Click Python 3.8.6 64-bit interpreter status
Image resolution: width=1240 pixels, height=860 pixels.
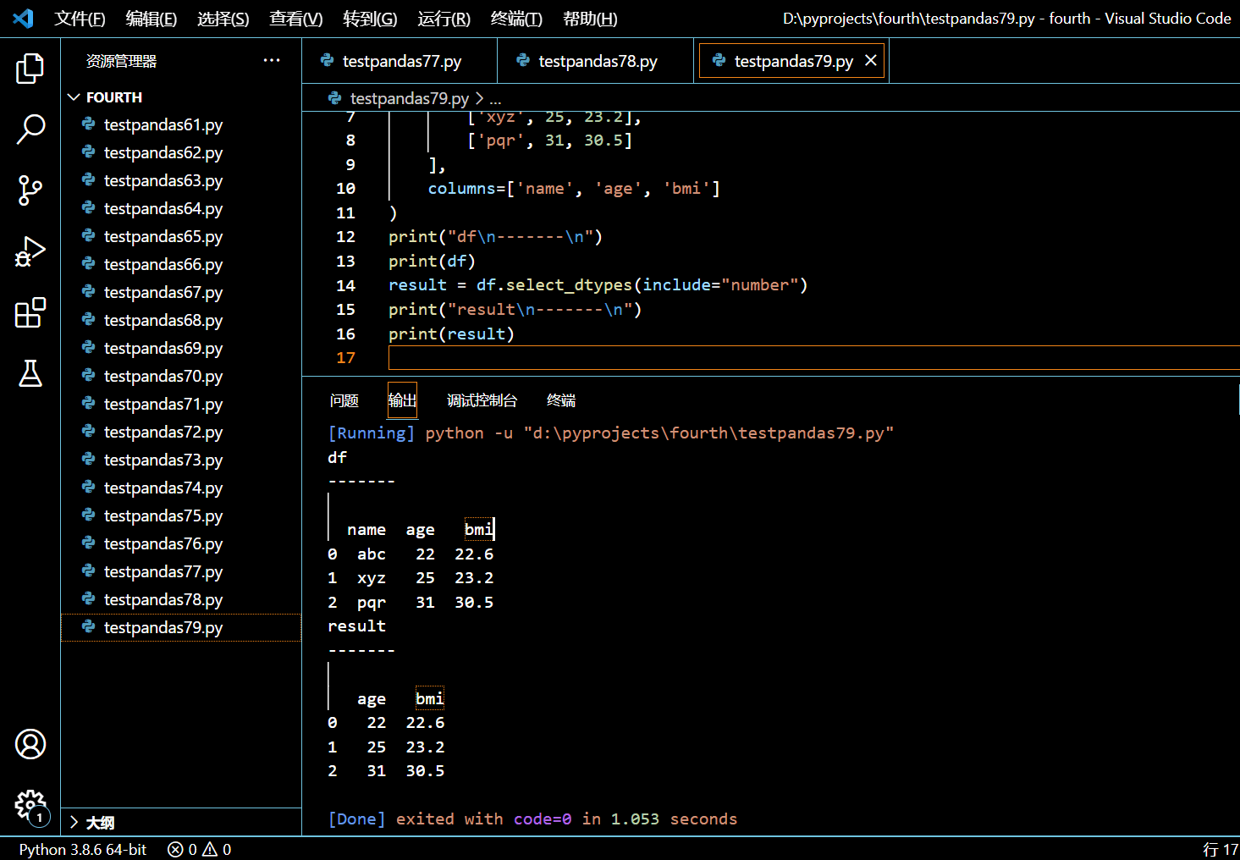(83, 849)
